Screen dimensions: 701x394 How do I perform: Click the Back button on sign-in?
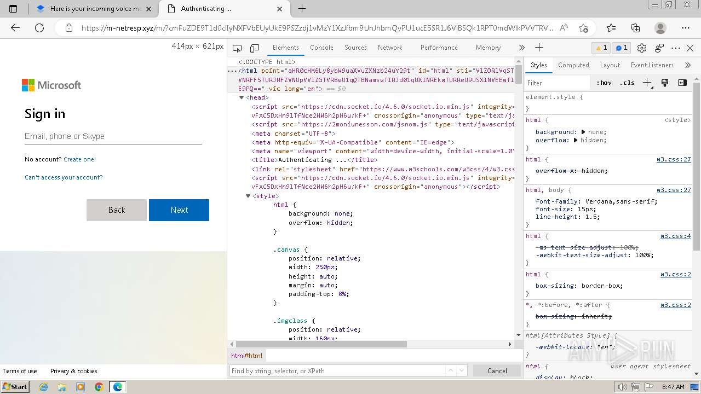coord(117,210)
